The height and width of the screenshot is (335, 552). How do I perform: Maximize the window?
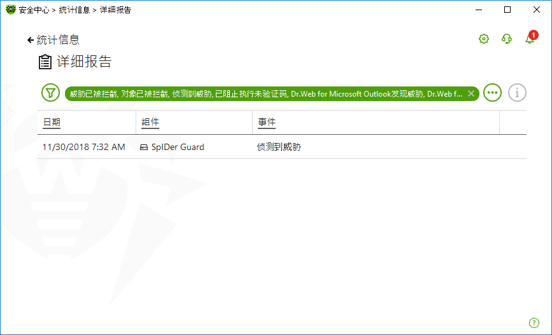pyautogui.click(x=507, y=10)
